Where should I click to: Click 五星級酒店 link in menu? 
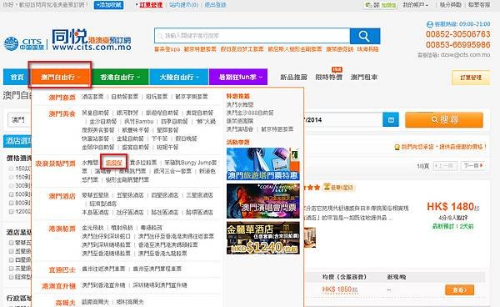tap(130, 195)
